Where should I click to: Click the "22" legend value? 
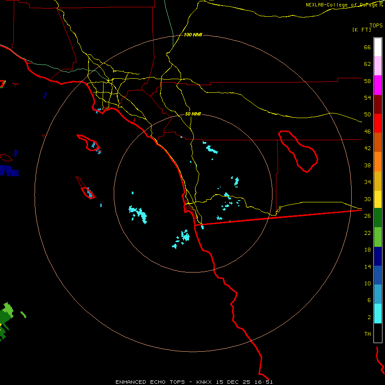pyautogui.click(x=367, y=233)
